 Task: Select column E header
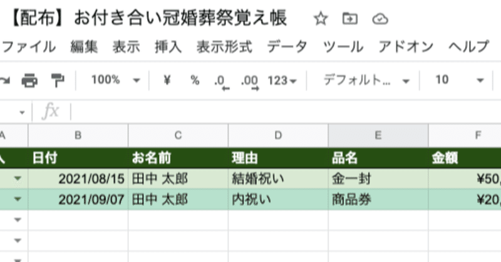[378, 135]
